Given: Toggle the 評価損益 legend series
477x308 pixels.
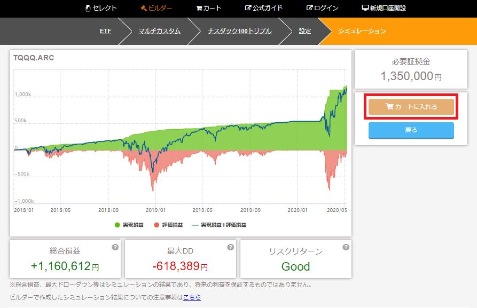Looking at the screenshot, I should 168,225.
